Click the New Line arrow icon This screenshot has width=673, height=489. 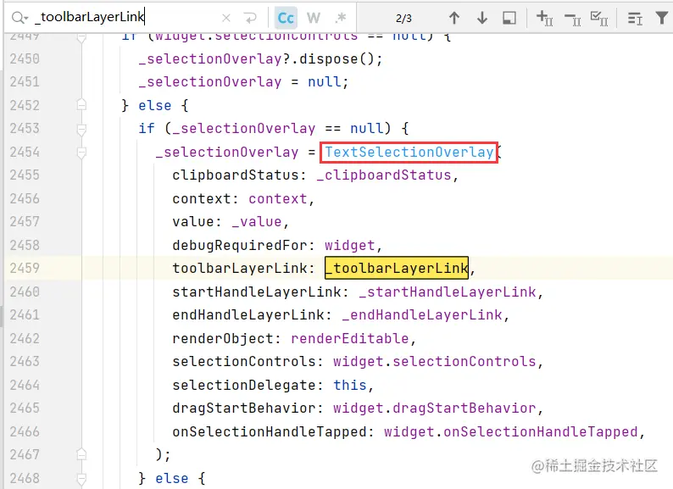click(x=250, y=18)
